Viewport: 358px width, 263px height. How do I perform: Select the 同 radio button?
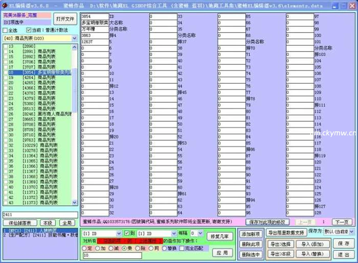(x=151, y=248)
